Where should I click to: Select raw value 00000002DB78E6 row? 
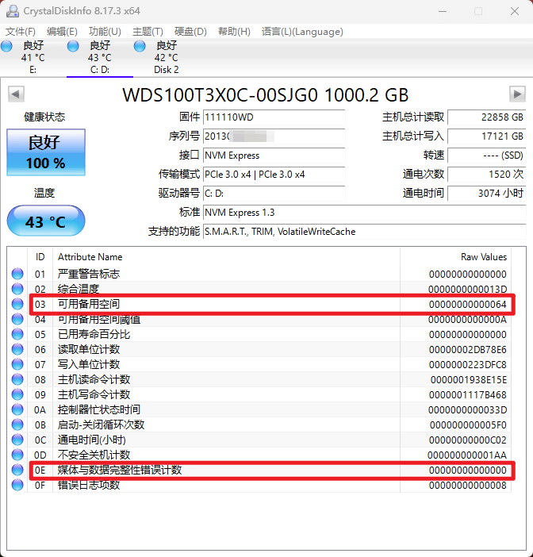(468, 350)
